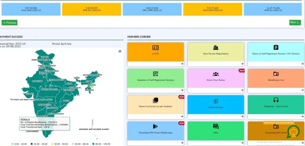The image size is (305, 146).
Task: Click the e-KYC ID card icon
Action: point(155,47)
